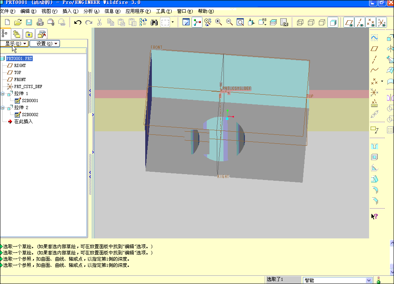
Task: Open the Layers stack icon
Action: 273,22
